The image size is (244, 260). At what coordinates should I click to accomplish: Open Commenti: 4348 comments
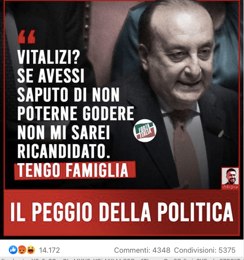pyautogui.click(x=142, y=250)
